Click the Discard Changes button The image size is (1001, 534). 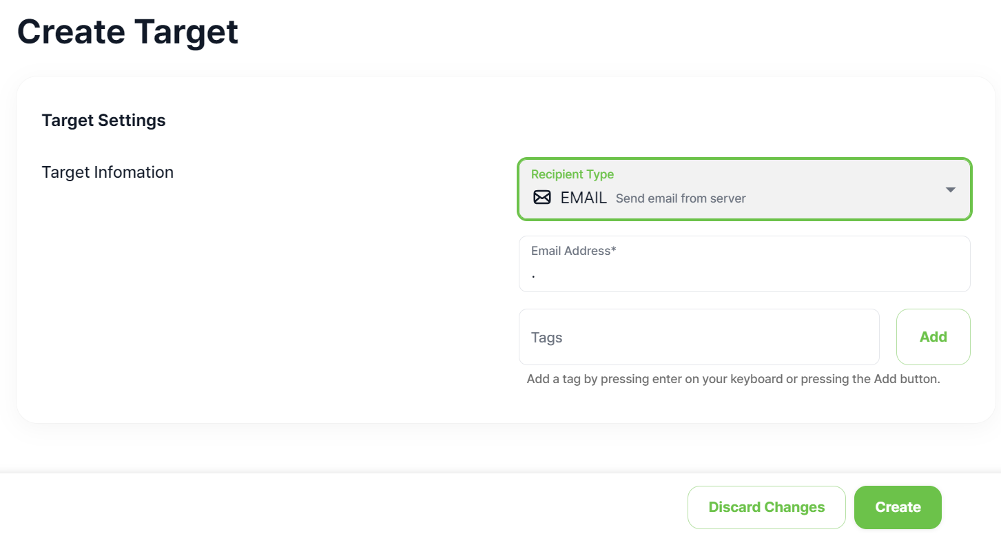766,507
